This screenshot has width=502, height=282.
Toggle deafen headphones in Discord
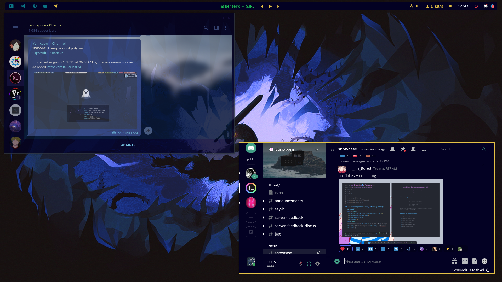pyautogui.click(x=309, y=264)
